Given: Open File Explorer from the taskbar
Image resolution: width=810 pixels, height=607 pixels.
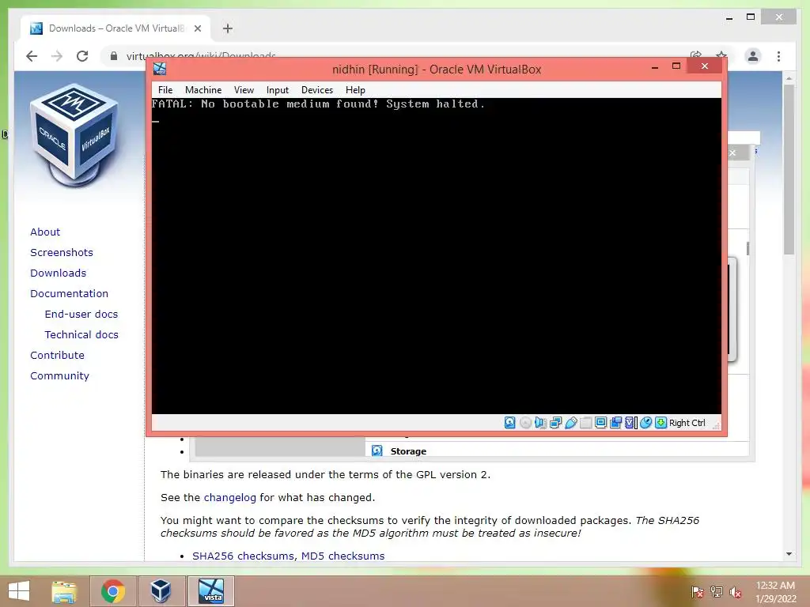Looking at the screenshot, I should (64, 591).
